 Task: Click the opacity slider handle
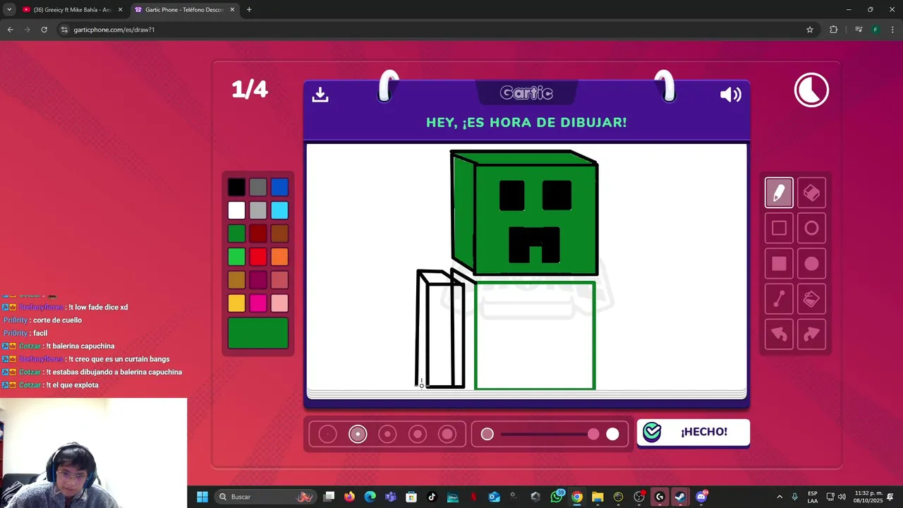tap(593, 434)
